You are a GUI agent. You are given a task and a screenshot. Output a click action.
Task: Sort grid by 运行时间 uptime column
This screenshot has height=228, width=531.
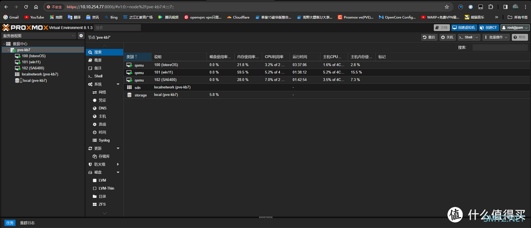(305, 57)
